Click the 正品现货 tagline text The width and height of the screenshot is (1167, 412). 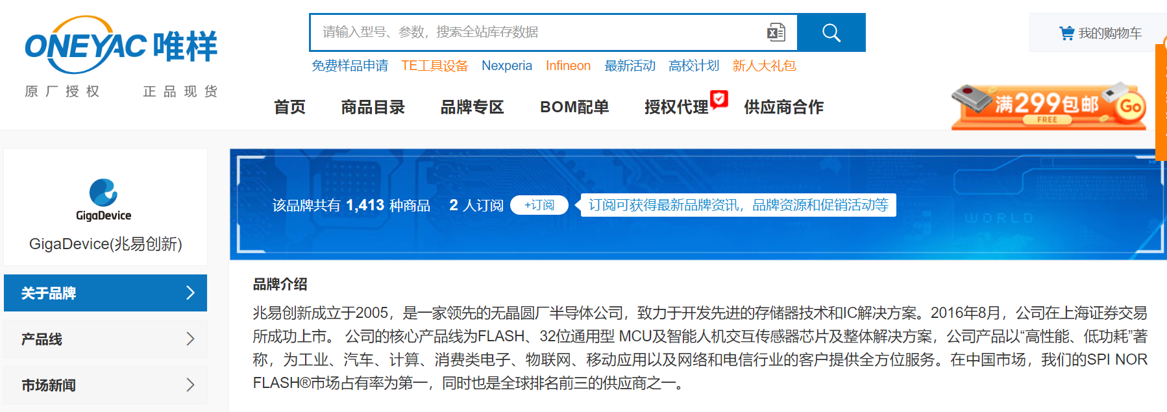click(180, 91)
